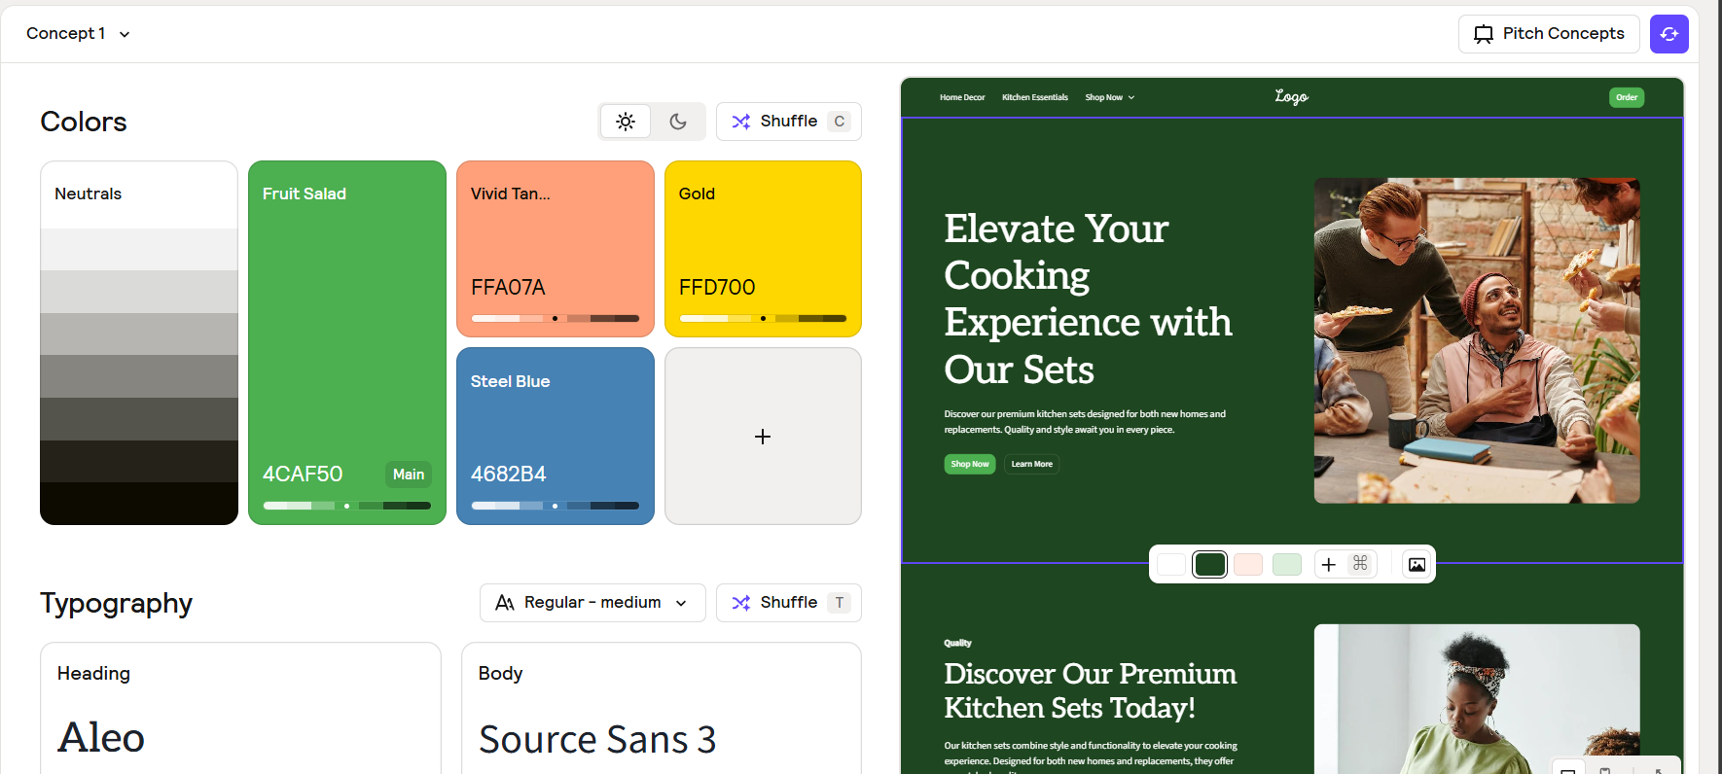The image size is (1722, 774).
Task: Shuffle the color palette
Action: tap(789, 122)
